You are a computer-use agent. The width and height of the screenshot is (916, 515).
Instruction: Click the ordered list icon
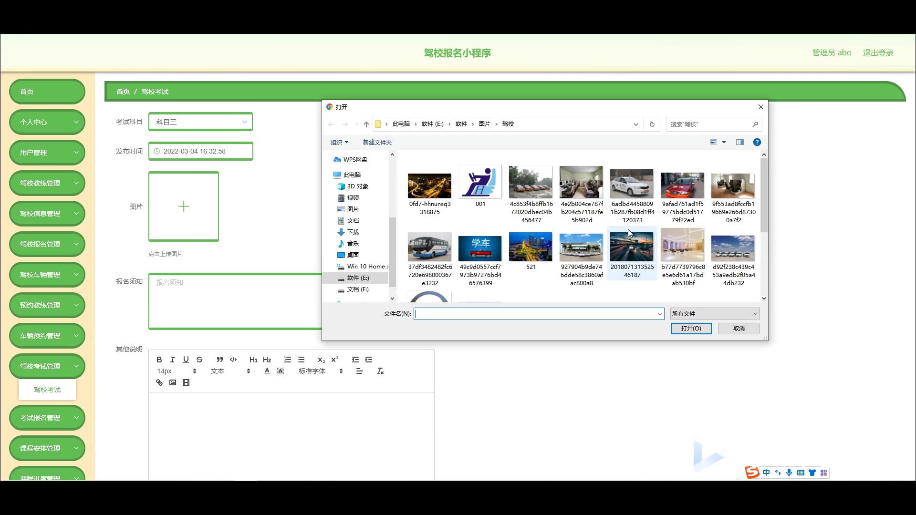287,360
